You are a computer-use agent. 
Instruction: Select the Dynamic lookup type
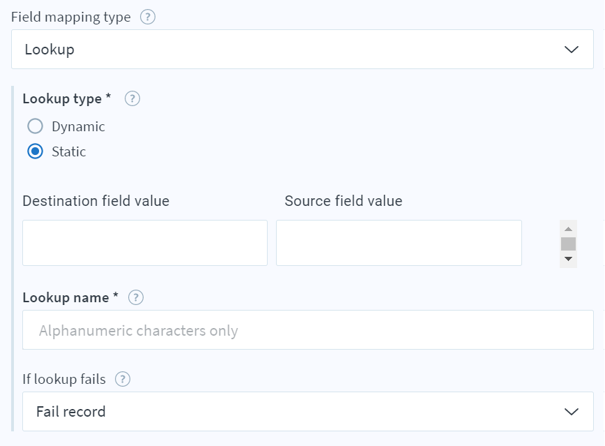36,126
